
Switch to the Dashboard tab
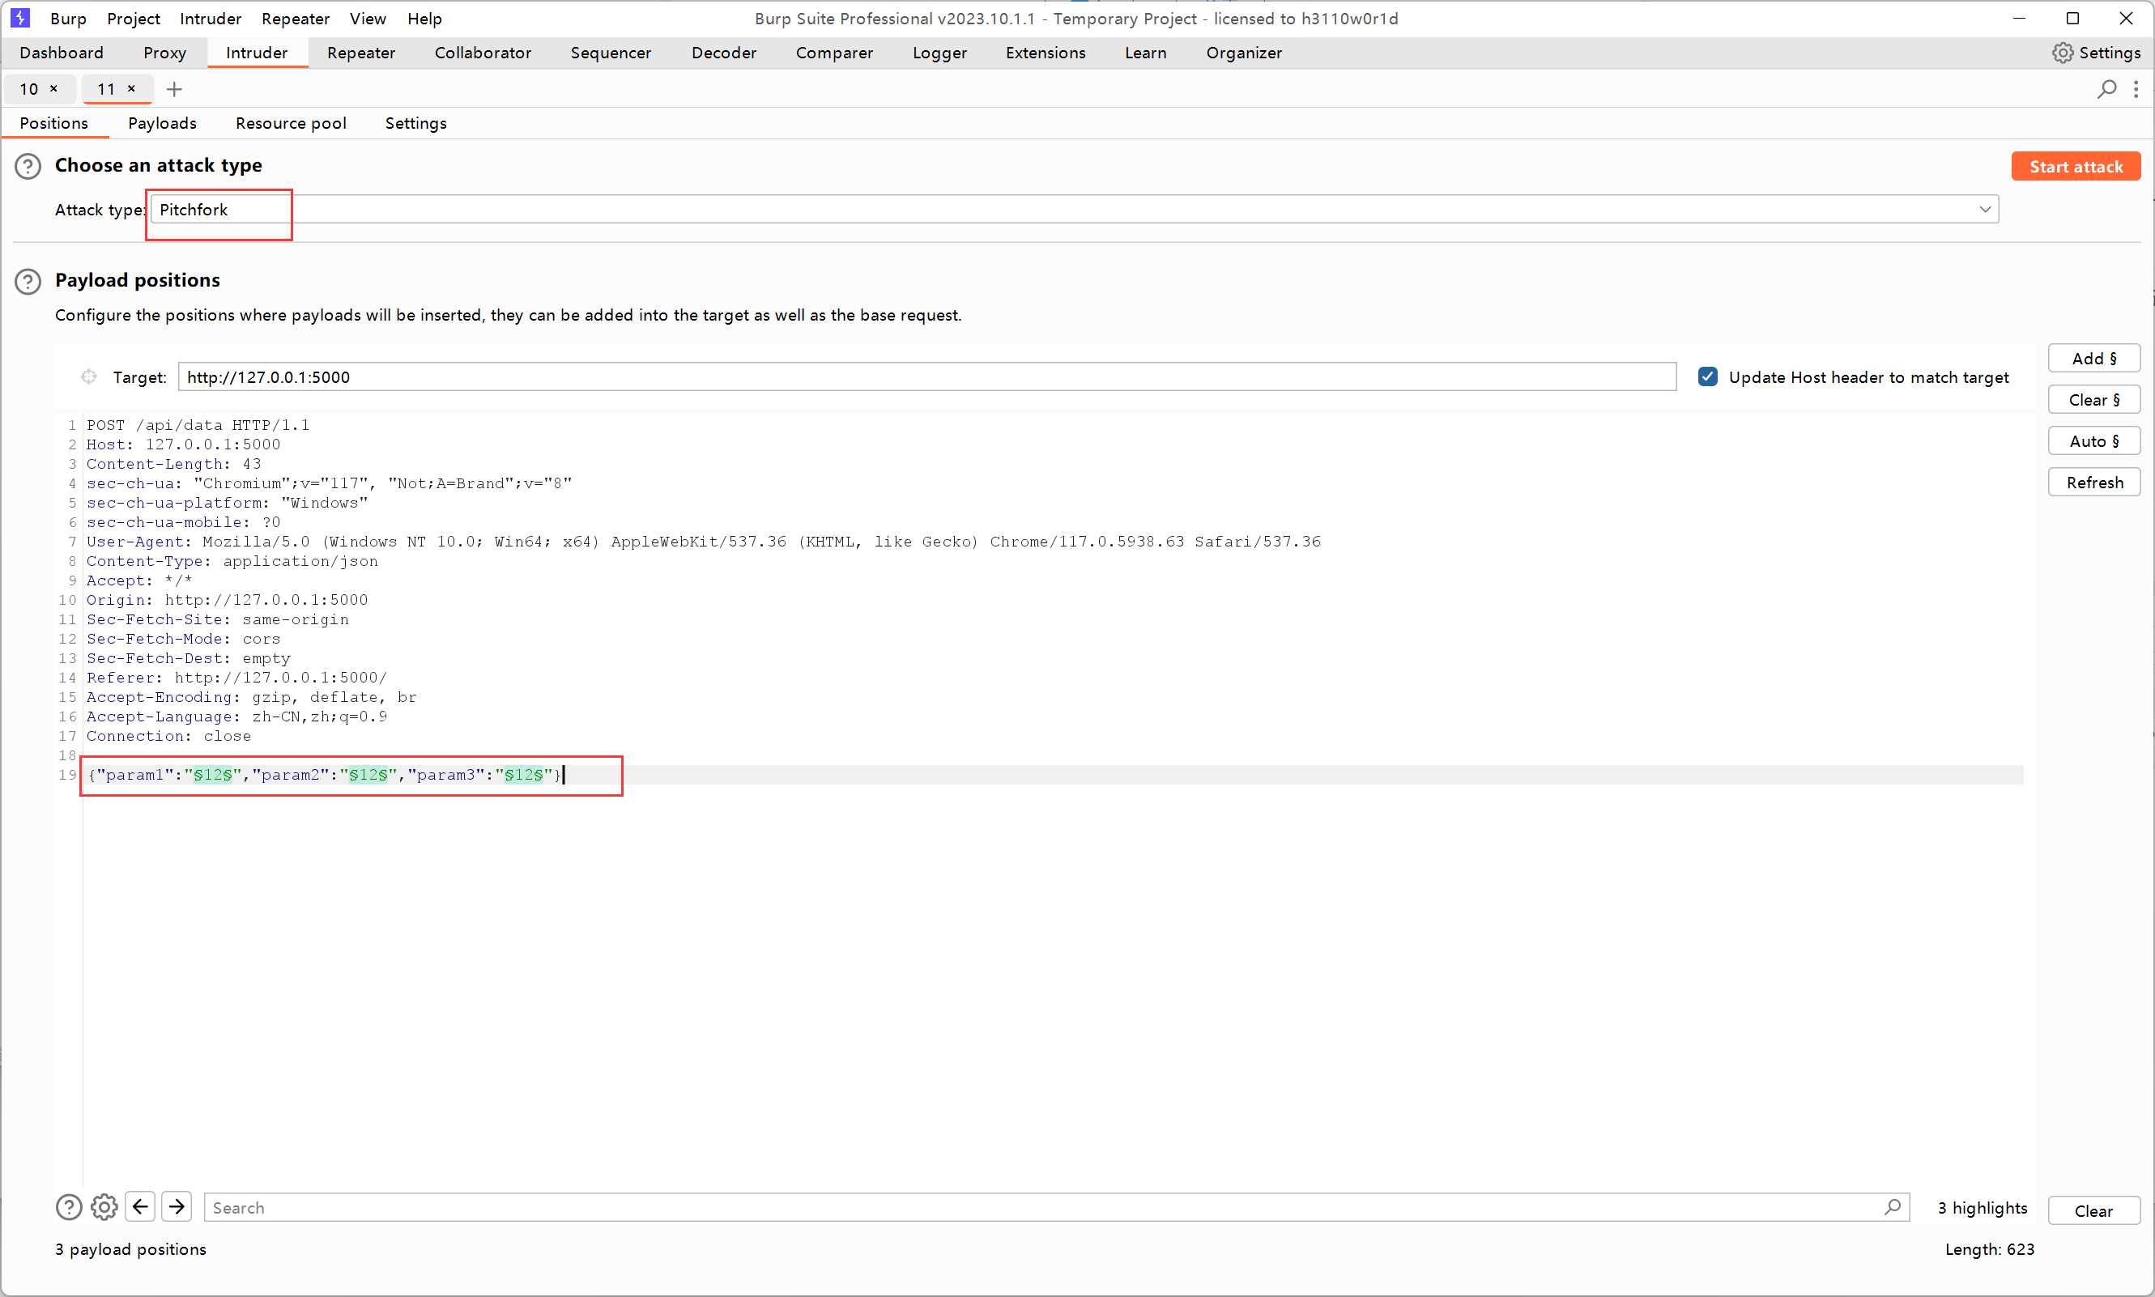(62, 53)
